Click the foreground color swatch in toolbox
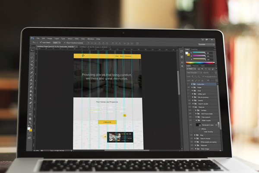Viewport: 259px width, 173px height. pyautogui.click(x=29, y=128)
